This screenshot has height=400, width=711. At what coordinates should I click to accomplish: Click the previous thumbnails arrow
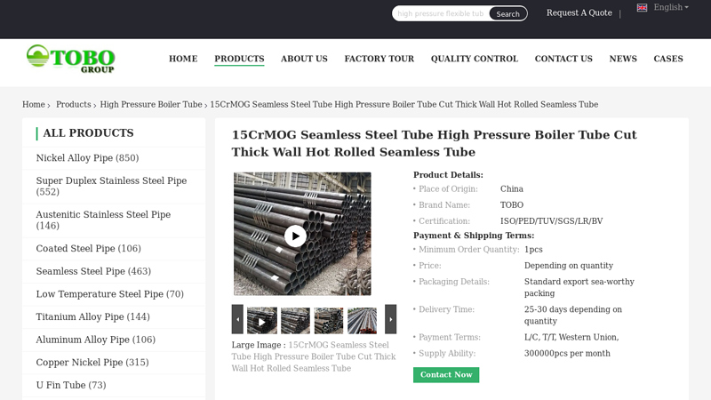[x=237, y=319]
